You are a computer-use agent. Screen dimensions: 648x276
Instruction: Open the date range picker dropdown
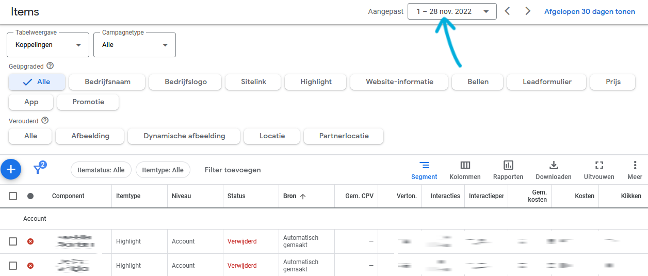[x=452, y=11]
